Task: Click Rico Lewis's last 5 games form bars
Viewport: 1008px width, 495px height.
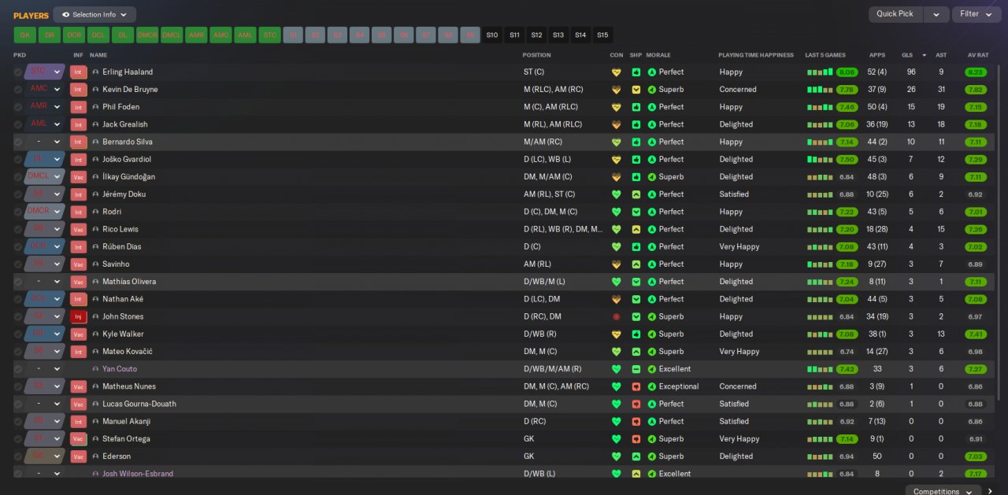Action: coord(820,230)
